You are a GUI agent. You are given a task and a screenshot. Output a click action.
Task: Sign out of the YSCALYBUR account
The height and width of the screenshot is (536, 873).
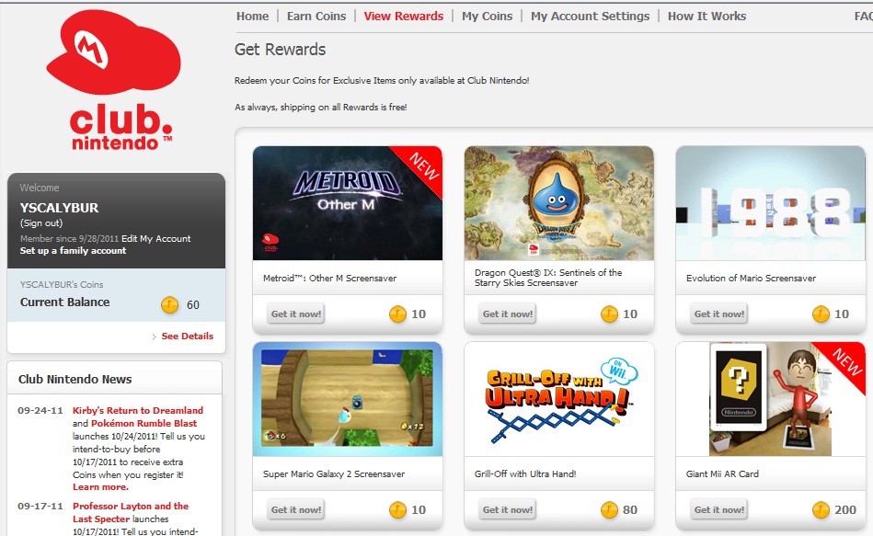click(41, 223)
